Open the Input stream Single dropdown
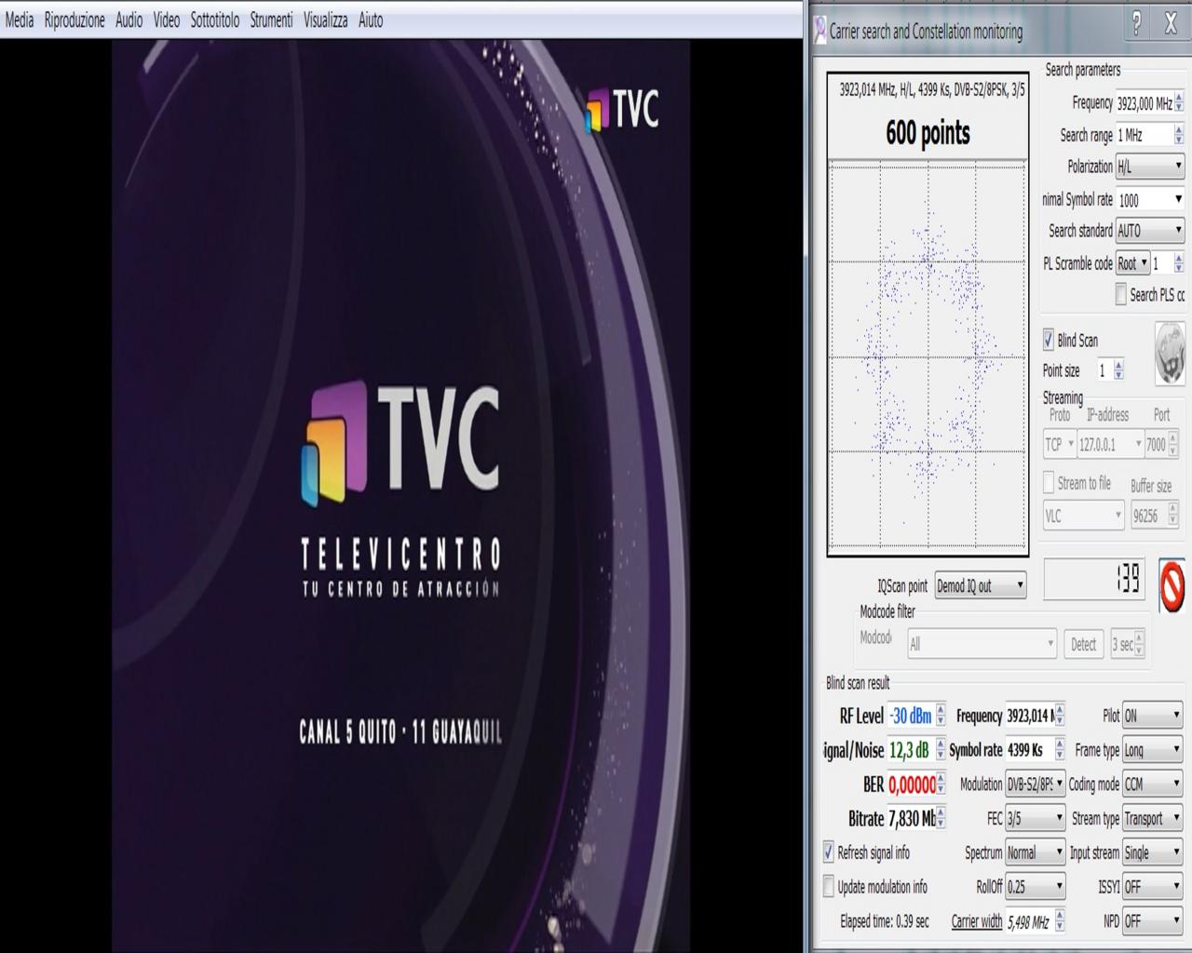This screenshot has height=953, width=1192. coord(1153,852)
